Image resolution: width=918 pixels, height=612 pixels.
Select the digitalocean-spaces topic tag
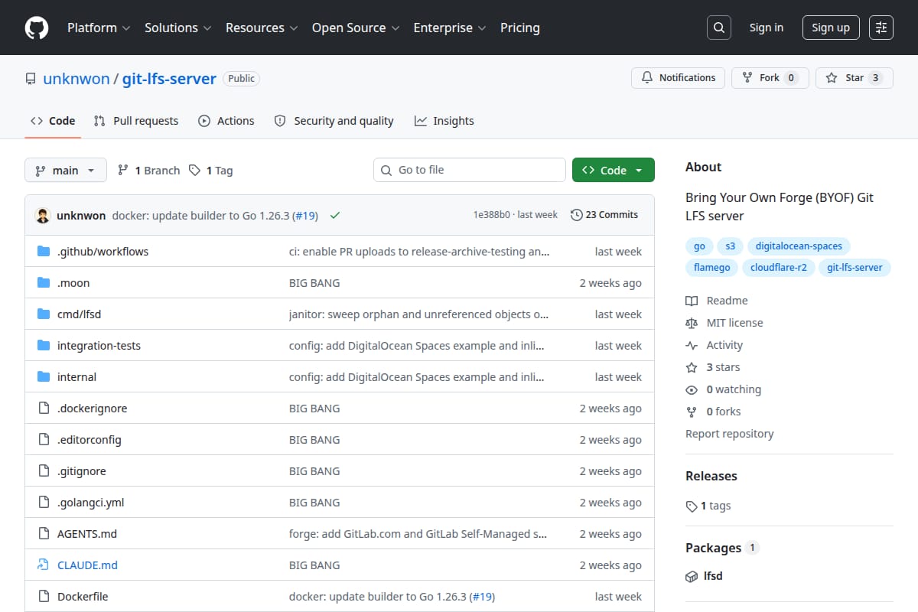799,246
